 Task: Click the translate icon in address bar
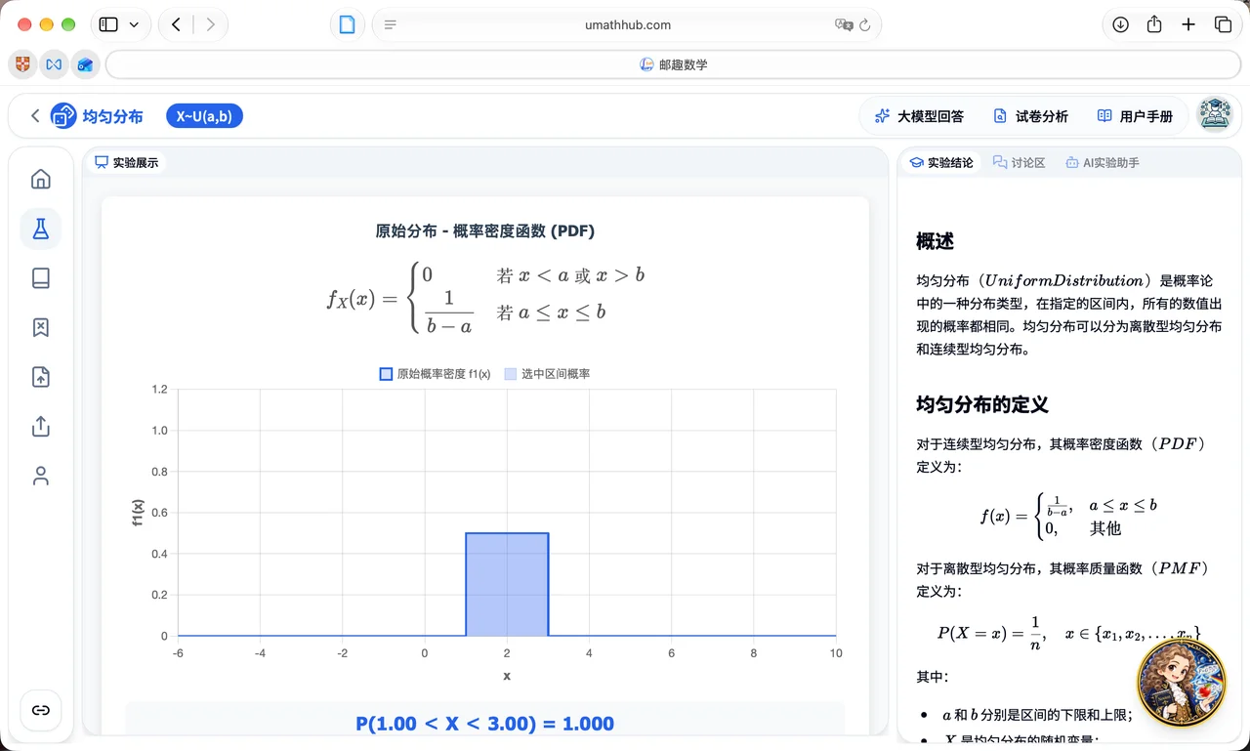844,25
